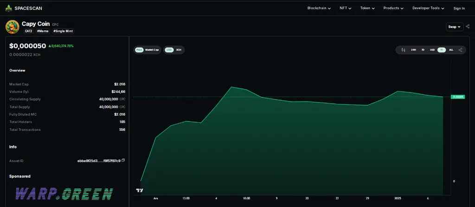Click the Asset ID hash ebbe8f25d3
Screen dimensions: 475x207
coord(99,161)
